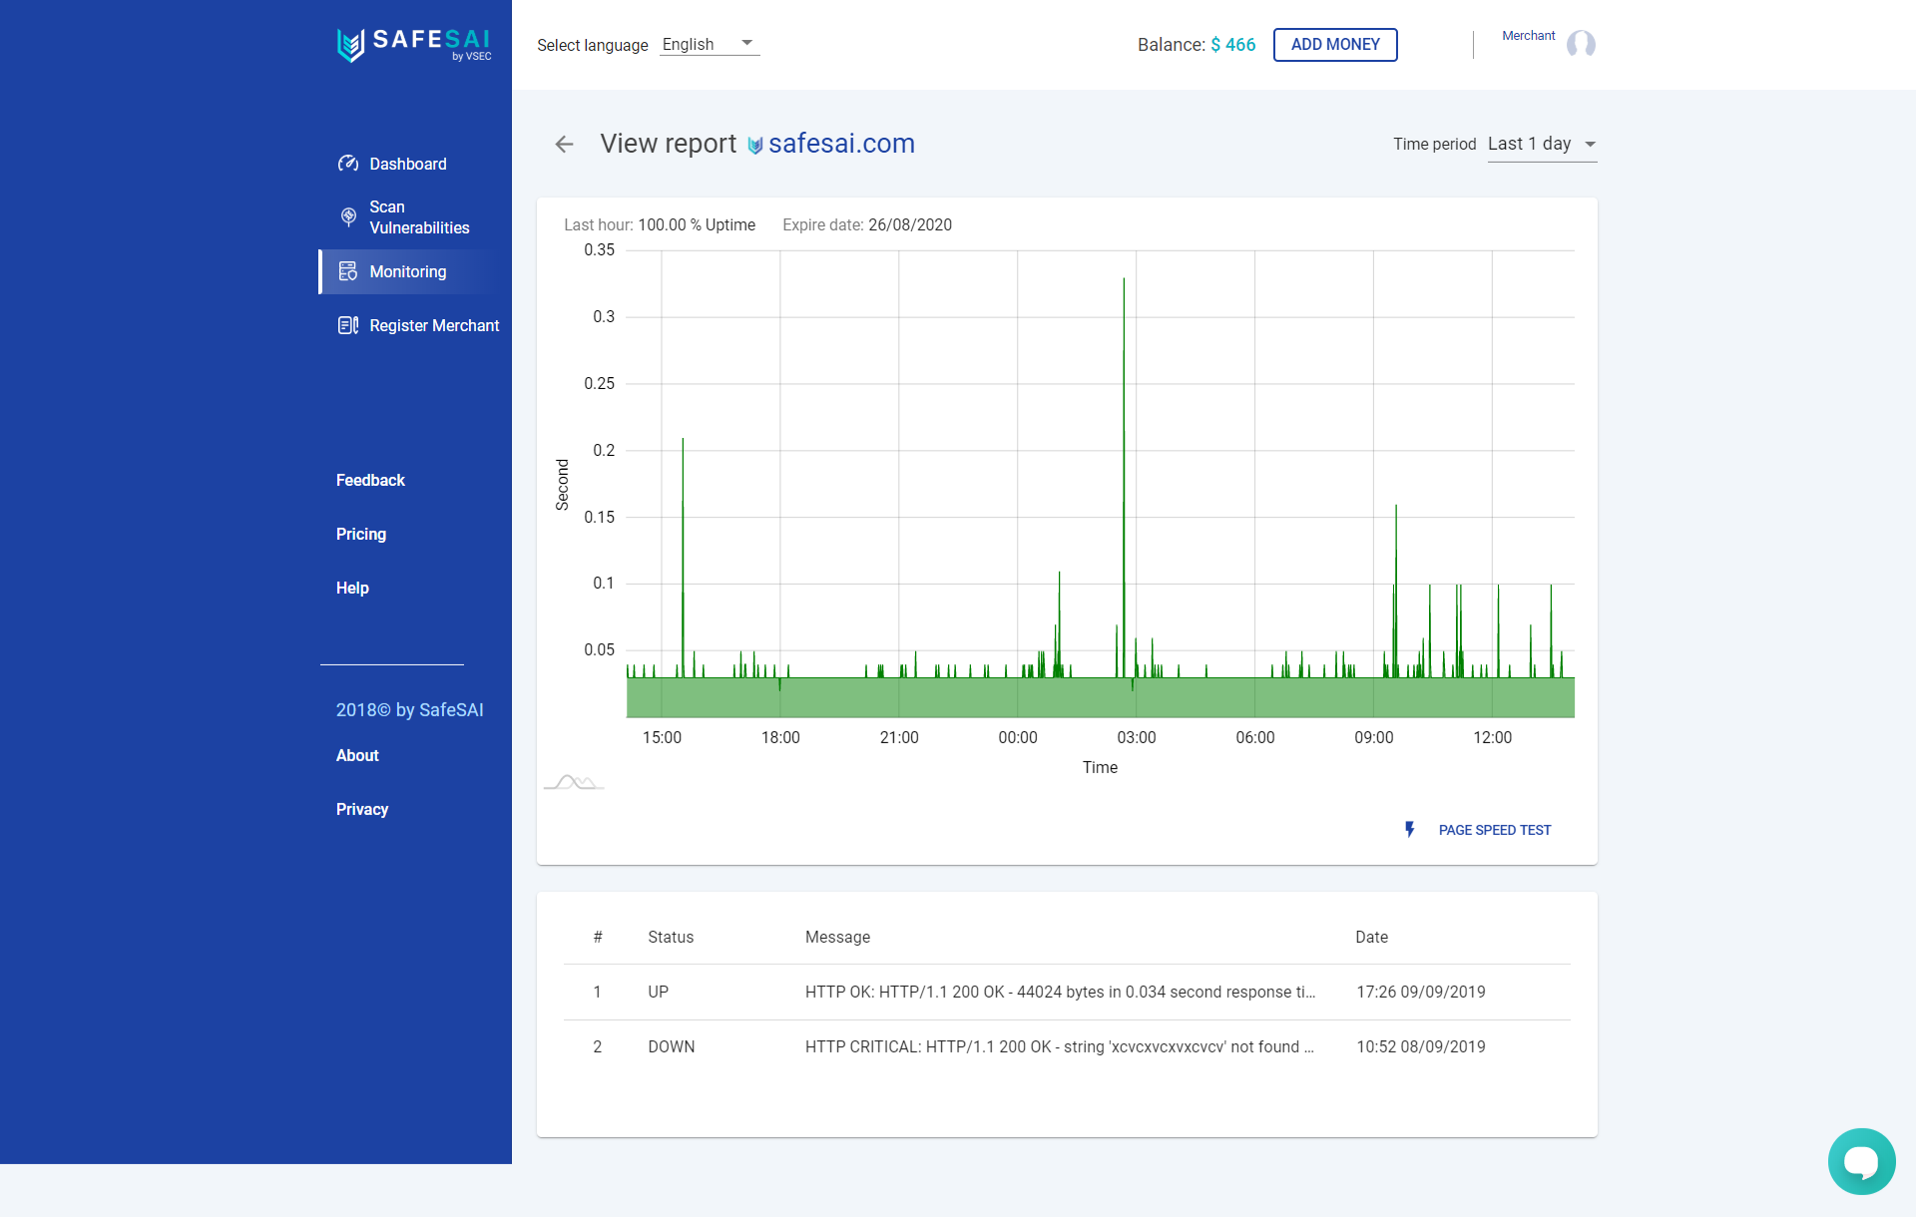Select the Register Merchant icon

pos(347,325)
